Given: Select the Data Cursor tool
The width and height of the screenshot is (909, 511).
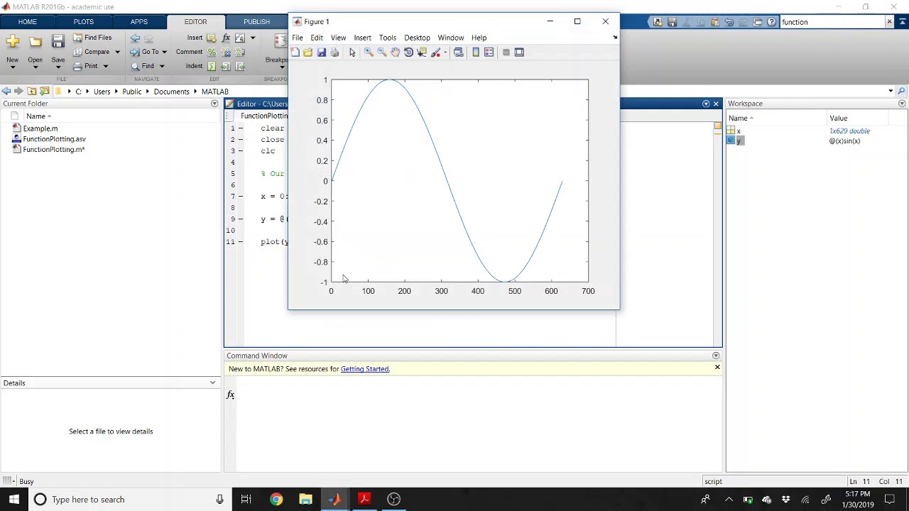Looking at the screenshot, I should click(422, 53).
